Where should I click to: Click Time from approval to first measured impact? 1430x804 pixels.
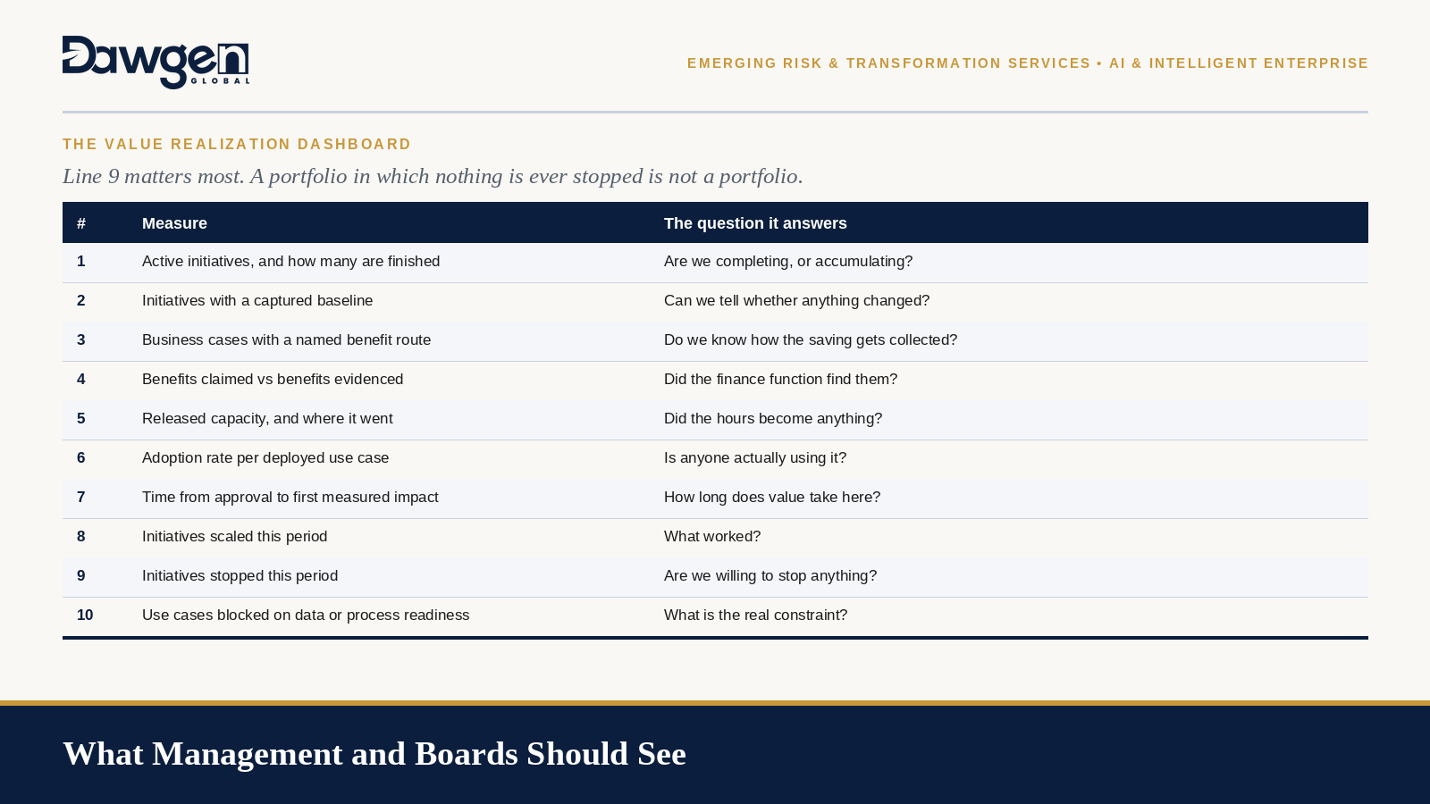click(290, 497)
